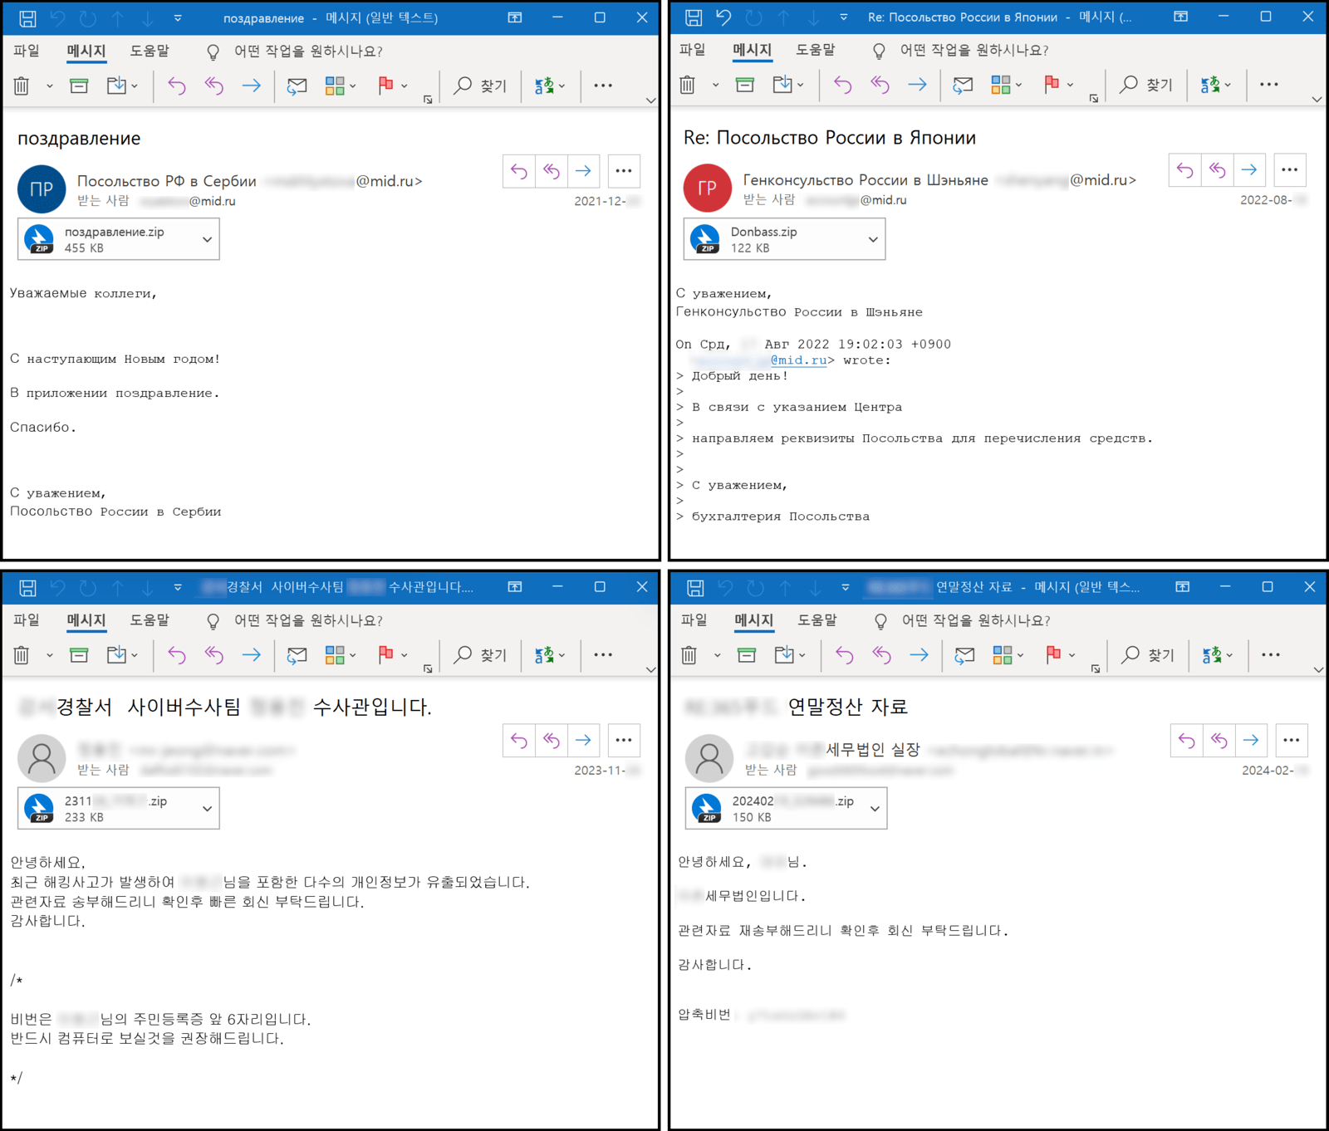The width and height of the screenshot is (1329, 1131).
Task: Click Archive icon in поздравление window toolbar
Action: 79,85
